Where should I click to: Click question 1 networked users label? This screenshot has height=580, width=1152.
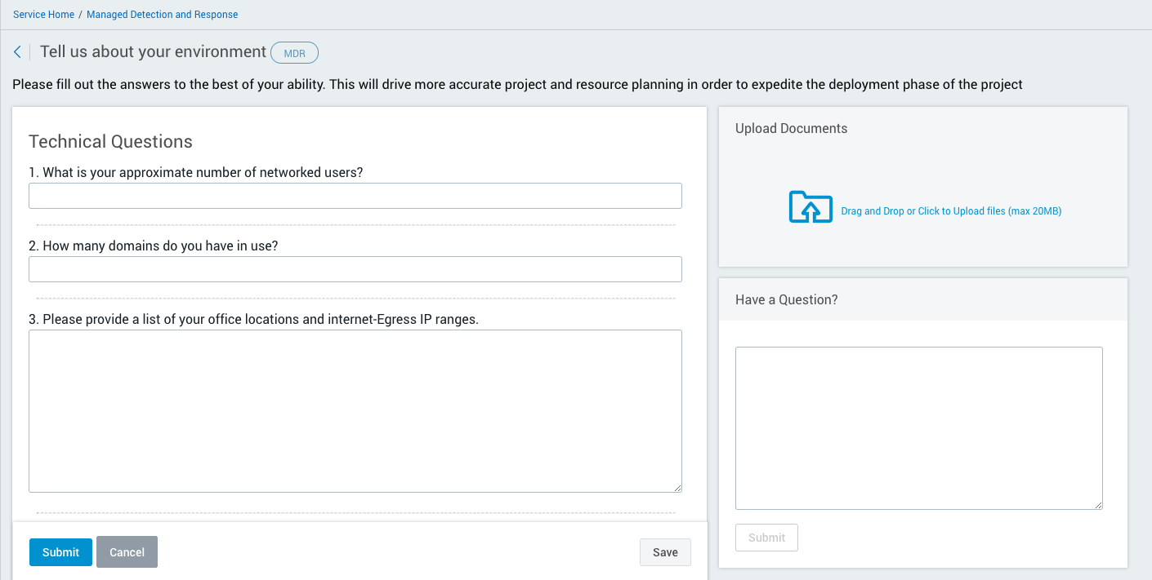coord(195,173)
